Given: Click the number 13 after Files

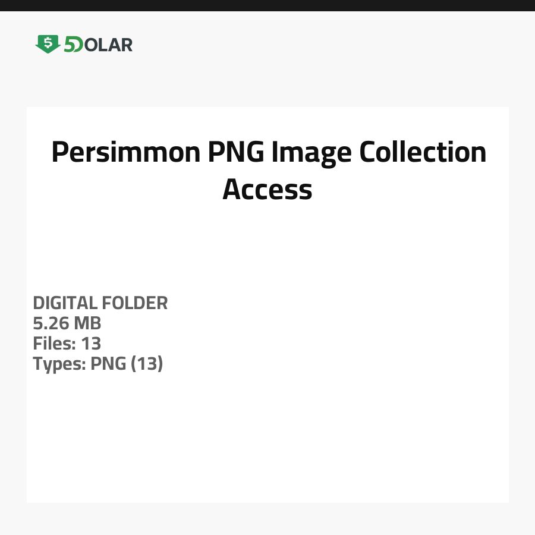Looking at the screenshot, I should [x=91, y=344].
